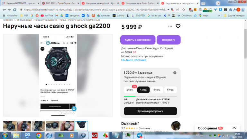This screenshot has height=139, width=247.
Task: Select the first watch photo thumbnail
Action: pos(10,126)
